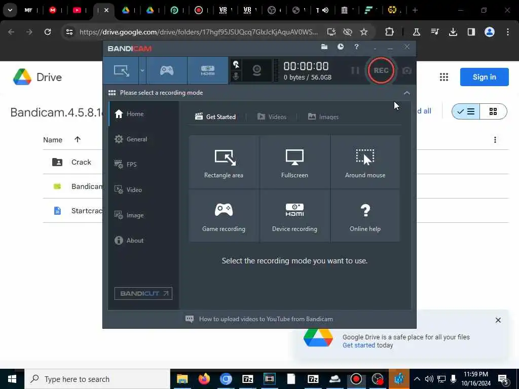Click the pause recording button
Image resolution: width=519 pixels, height=389 pixels.
355,70
